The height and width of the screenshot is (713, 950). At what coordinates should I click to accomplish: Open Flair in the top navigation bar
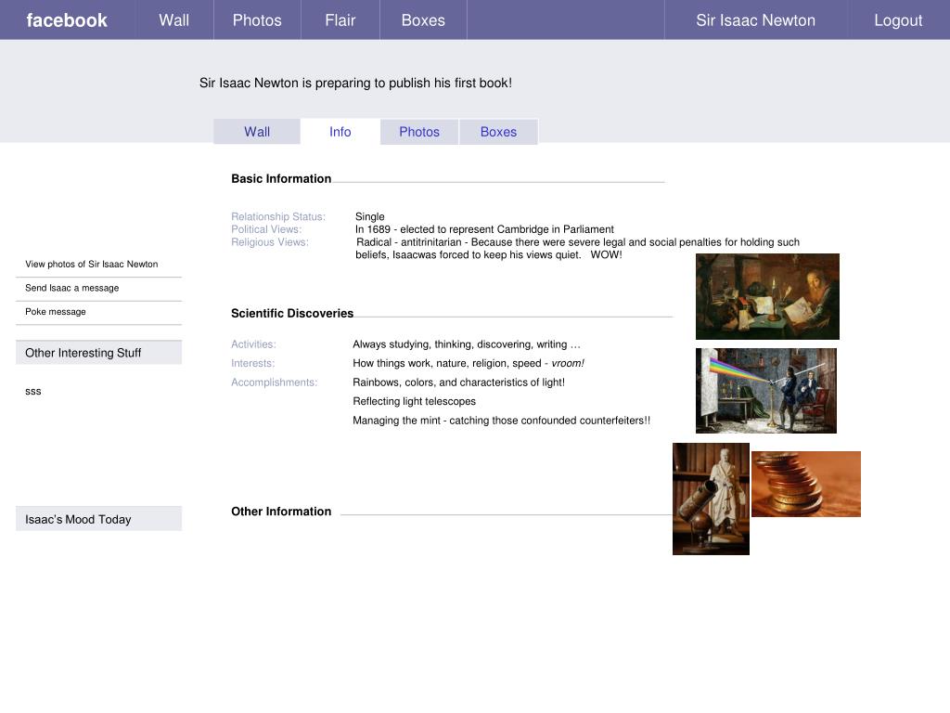tap(340, 20)
